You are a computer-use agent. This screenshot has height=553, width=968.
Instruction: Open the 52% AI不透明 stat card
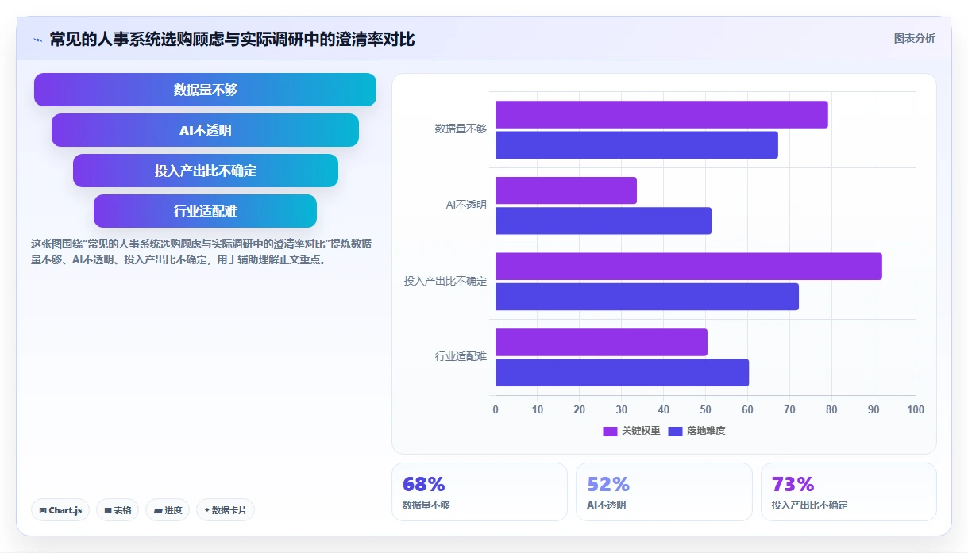[x=664, y=492]
